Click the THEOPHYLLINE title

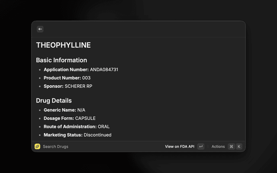pyautogui.click(x=63, y=45)
